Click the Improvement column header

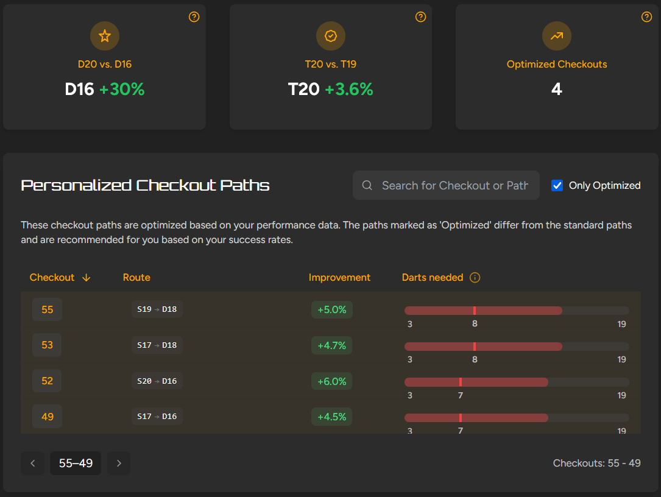tap(339, 277)
